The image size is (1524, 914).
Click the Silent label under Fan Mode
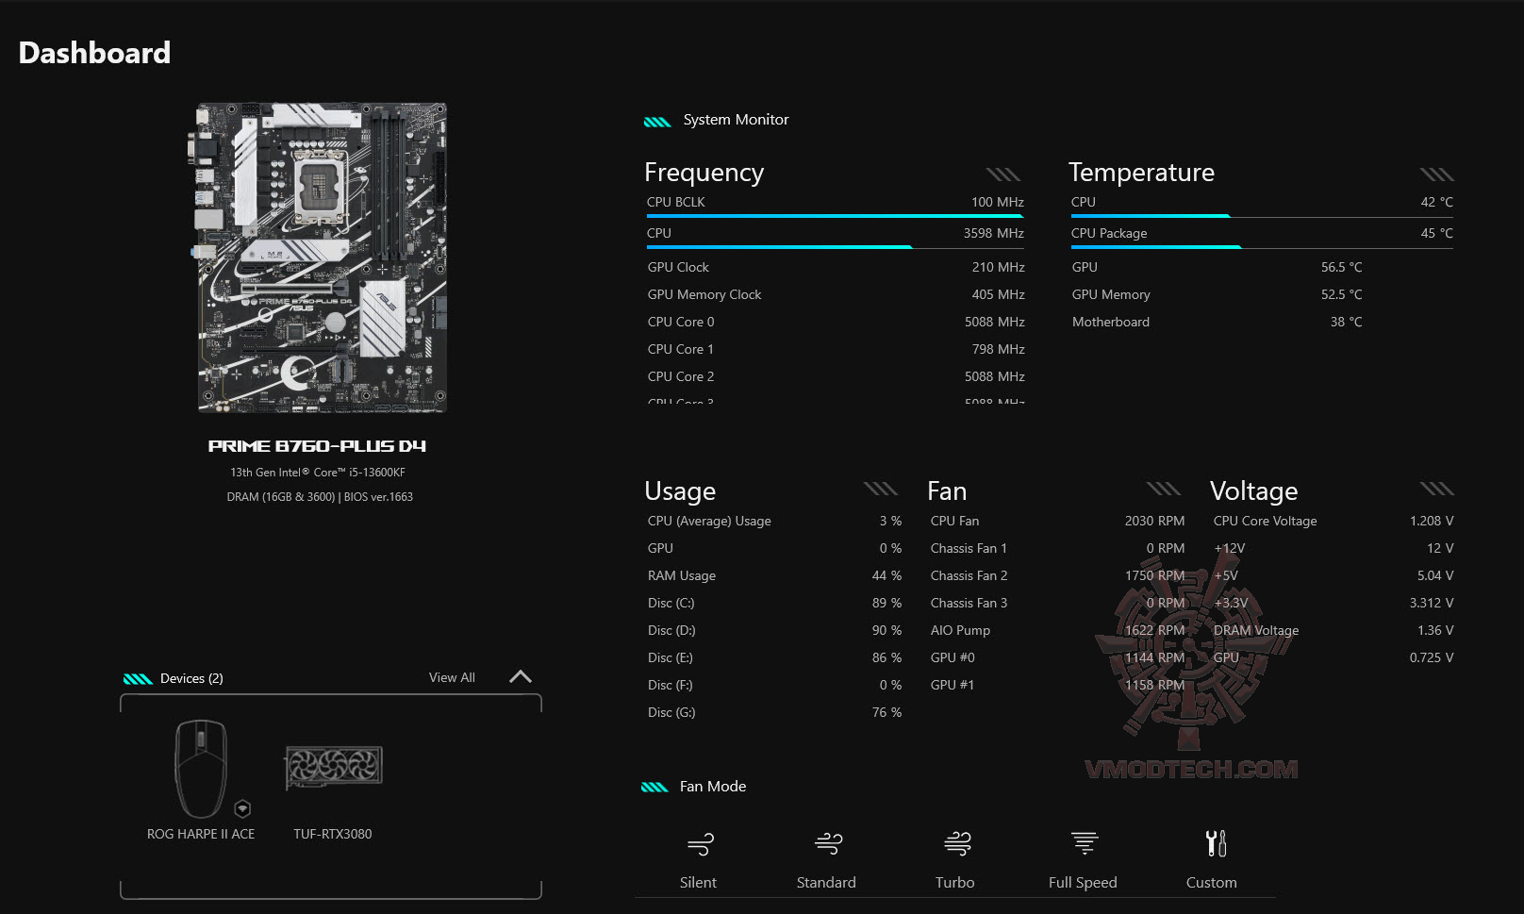pos(698,882)
